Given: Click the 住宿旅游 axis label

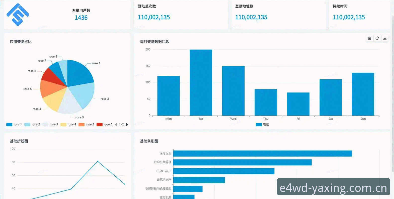Looking at the screenshot, I should (x=166, y=197).
